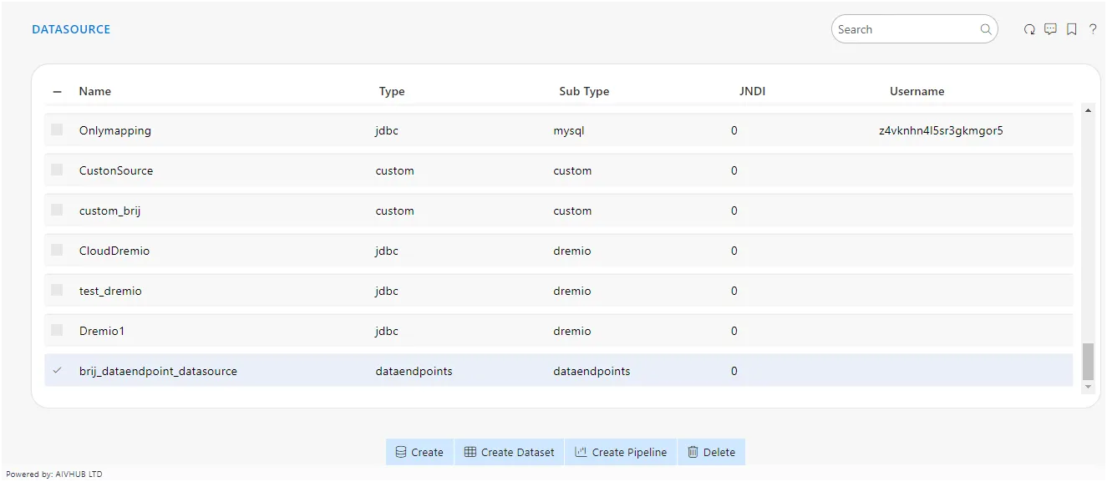Sort by the Name column header

(x=95, y=91)
